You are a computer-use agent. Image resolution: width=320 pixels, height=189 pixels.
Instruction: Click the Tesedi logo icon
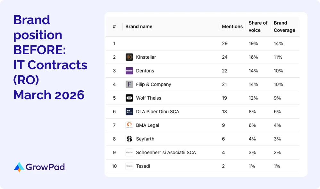[129, 166]
